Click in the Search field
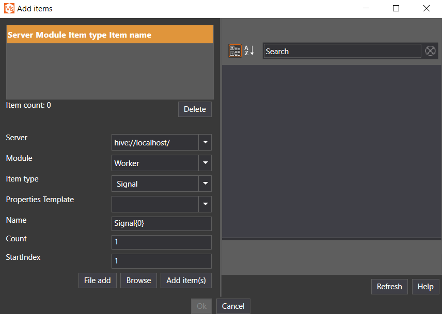442x314 pixels. point(342,51)
